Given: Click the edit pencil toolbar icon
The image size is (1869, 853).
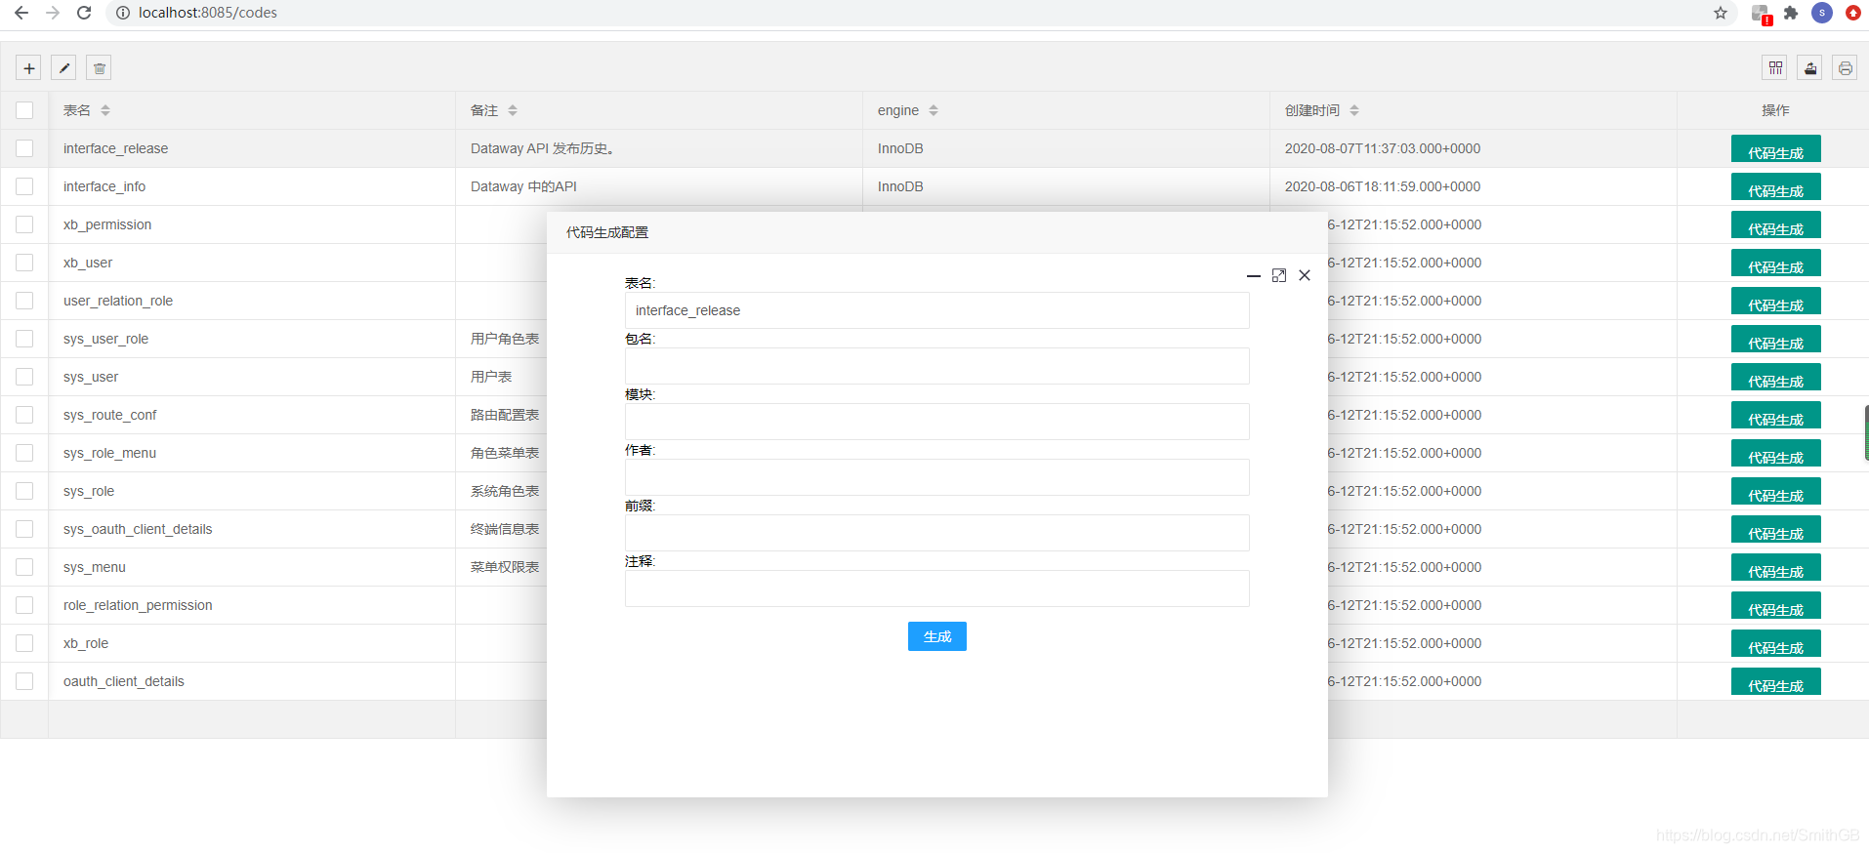Looking at the screenshot, I should pyautogui.click(x=63, y=68).
